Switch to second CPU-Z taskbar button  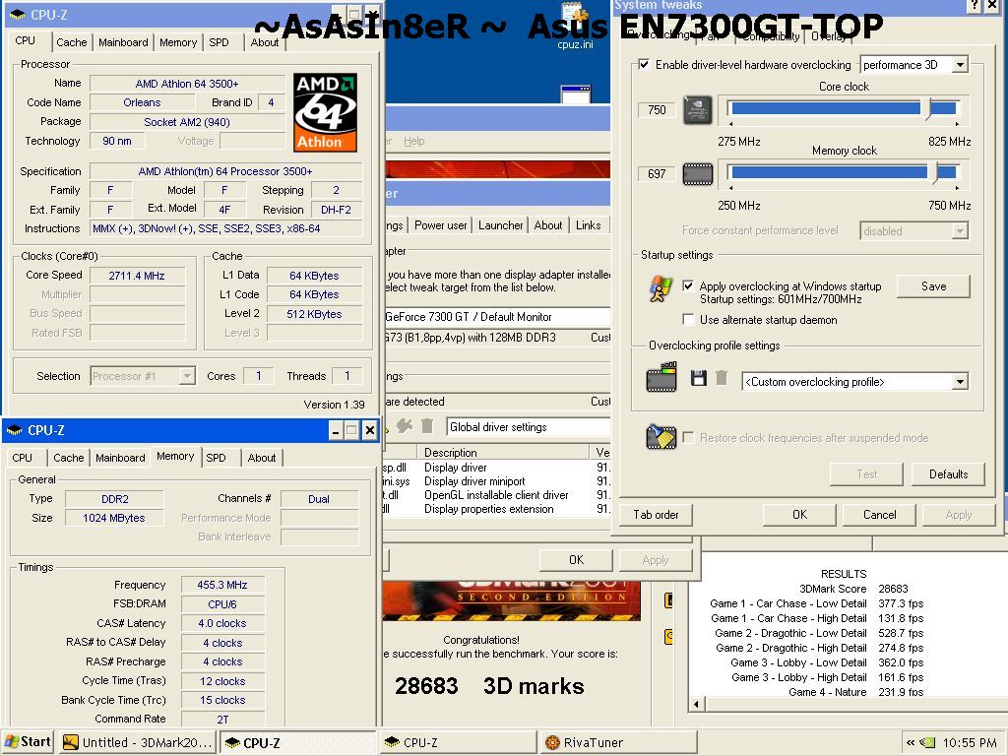(x=459, y=742)
